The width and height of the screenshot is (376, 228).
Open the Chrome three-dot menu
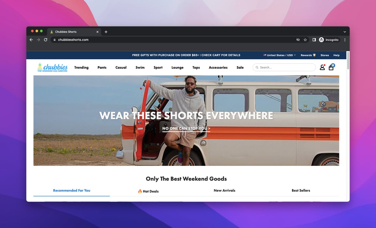[x=345, y=40]
